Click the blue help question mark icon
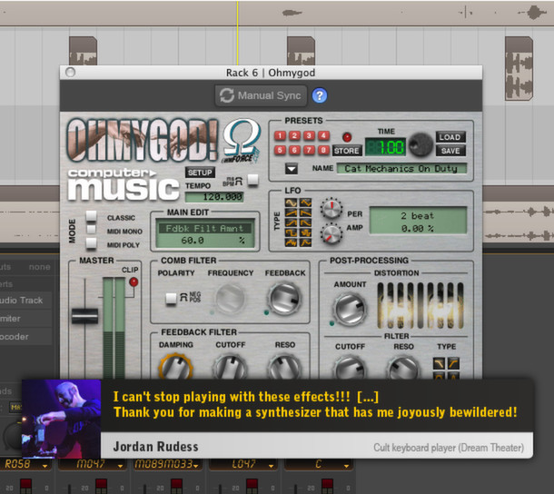Screen dimensions: 554x494 tap(320, 95)
